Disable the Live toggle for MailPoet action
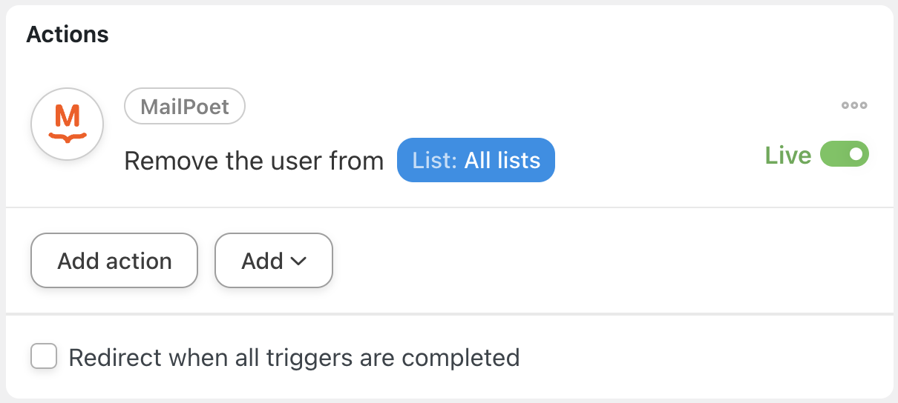Image resolution: width=898 pixels, height=403 pixels. pos(845,155)
